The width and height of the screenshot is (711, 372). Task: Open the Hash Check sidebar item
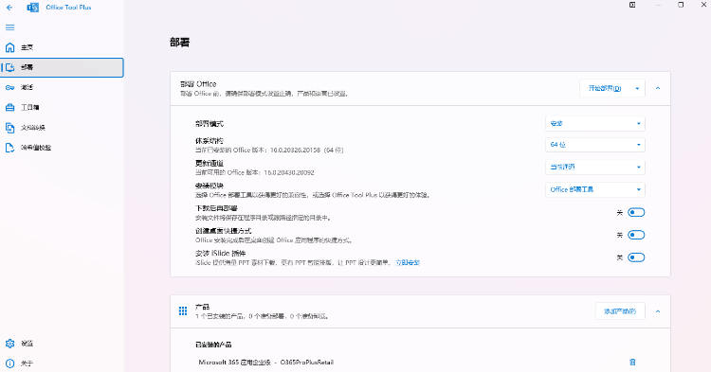(x=63, y=148)
